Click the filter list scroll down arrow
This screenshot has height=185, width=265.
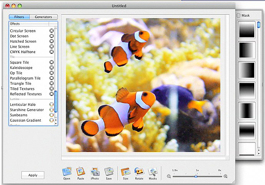(56, 123)
